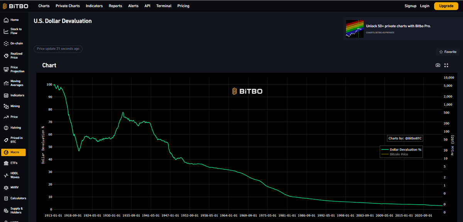The width and height of the screenshot is (463, 222).
Task: Click the Favorite star icon
Action: [441, 52]
